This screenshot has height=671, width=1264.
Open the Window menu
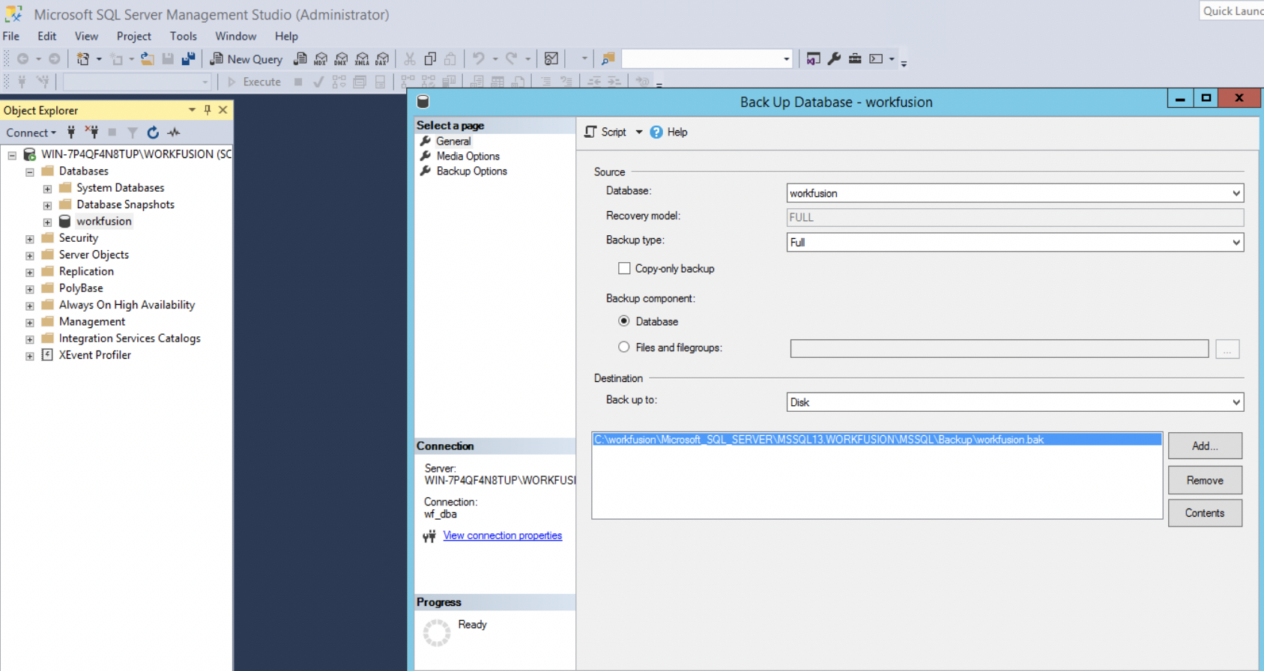236,36
